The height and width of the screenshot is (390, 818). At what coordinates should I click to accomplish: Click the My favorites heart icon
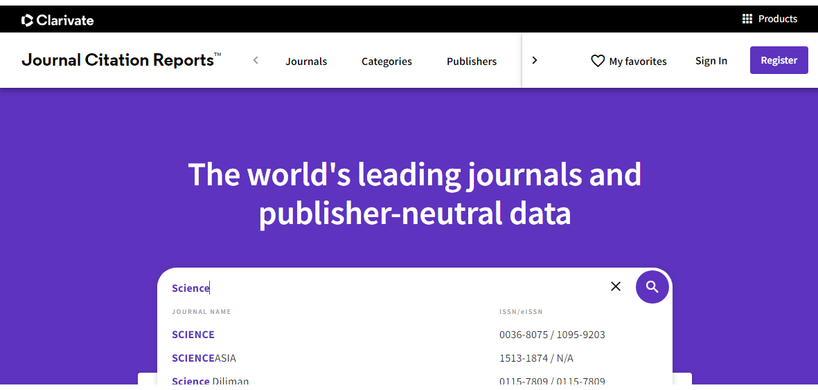pos(597,61)
